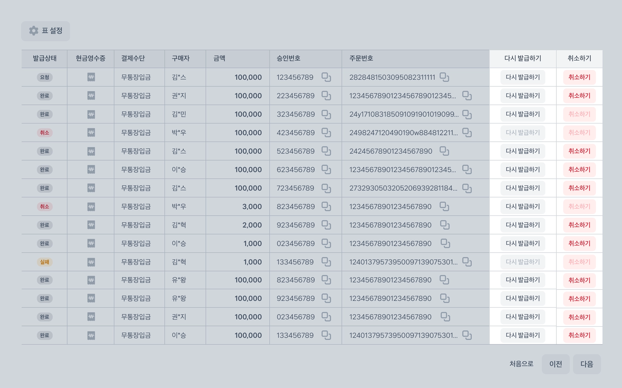
Task: Go to the 이전 page
Action: point(555,364)
